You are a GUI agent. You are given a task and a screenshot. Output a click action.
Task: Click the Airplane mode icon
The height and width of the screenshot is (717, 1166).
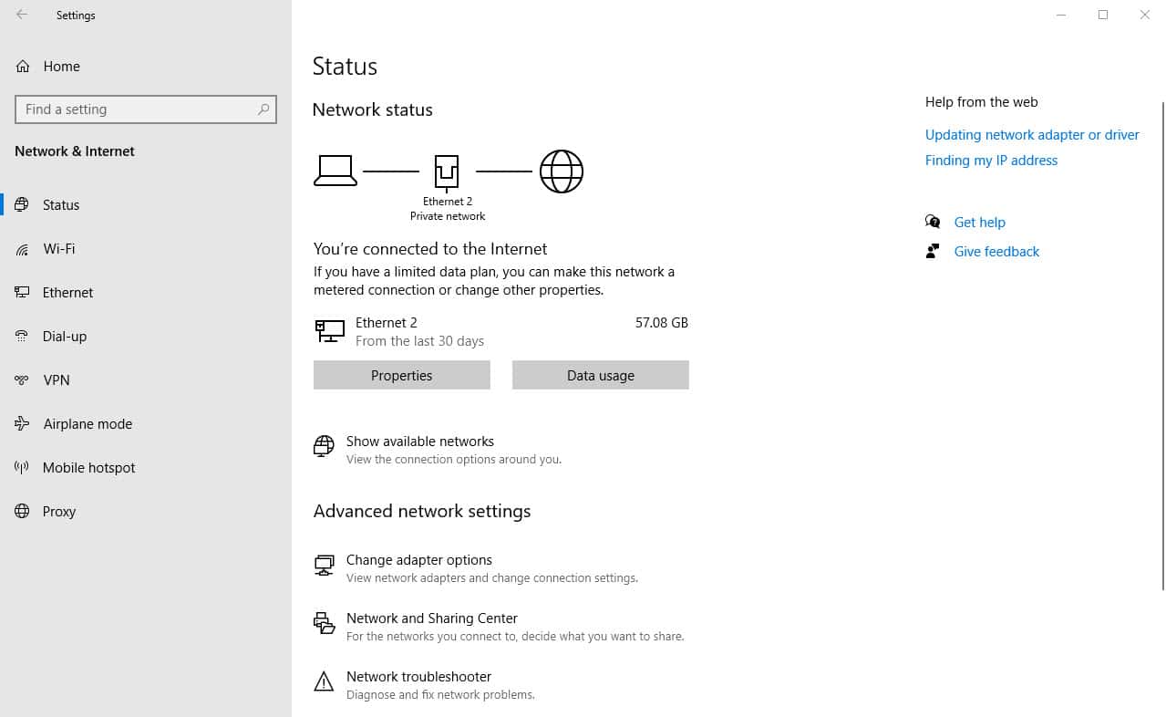(22, 424)
